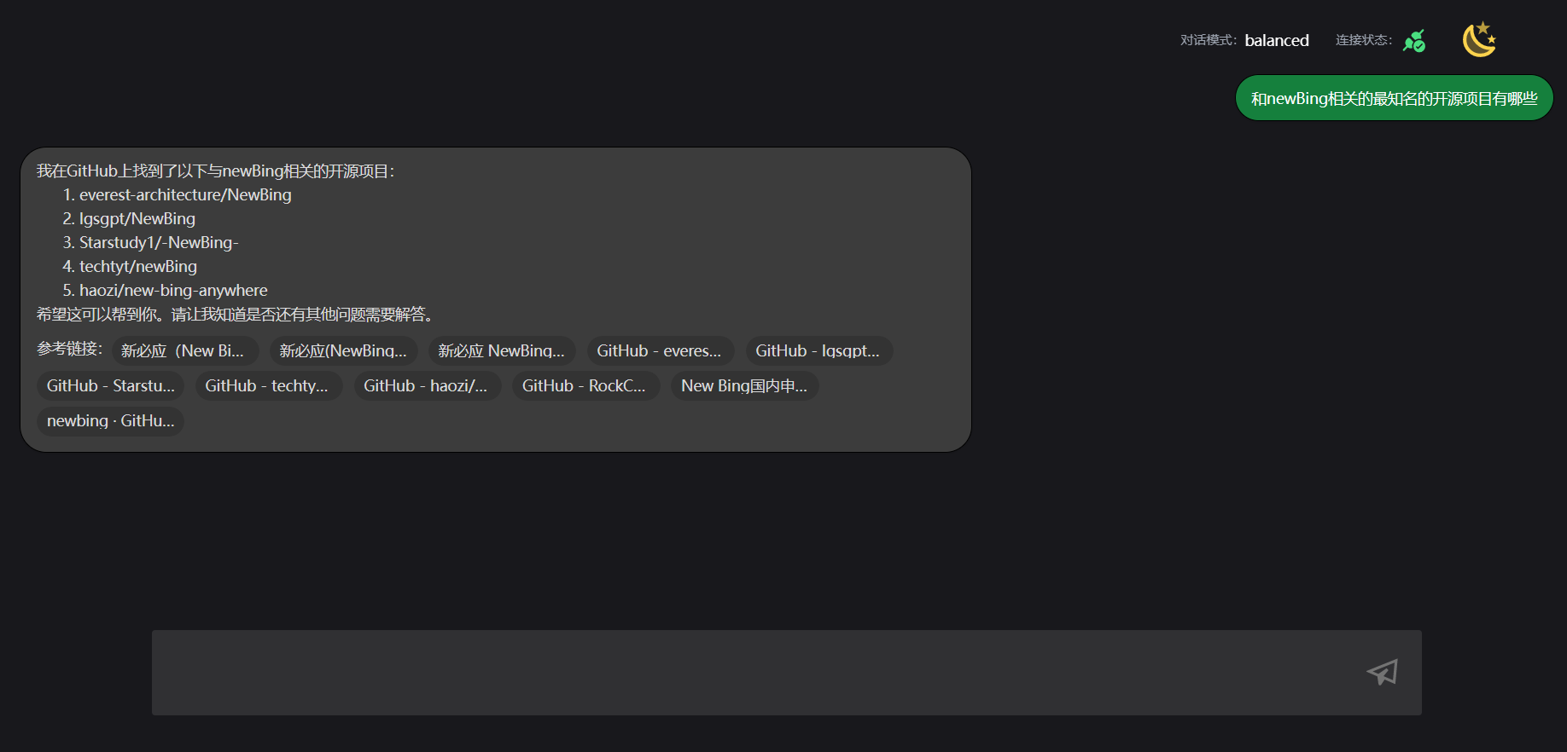
Task: Click list item haozi/new-bing-anywhere
Action: [173, 290]
